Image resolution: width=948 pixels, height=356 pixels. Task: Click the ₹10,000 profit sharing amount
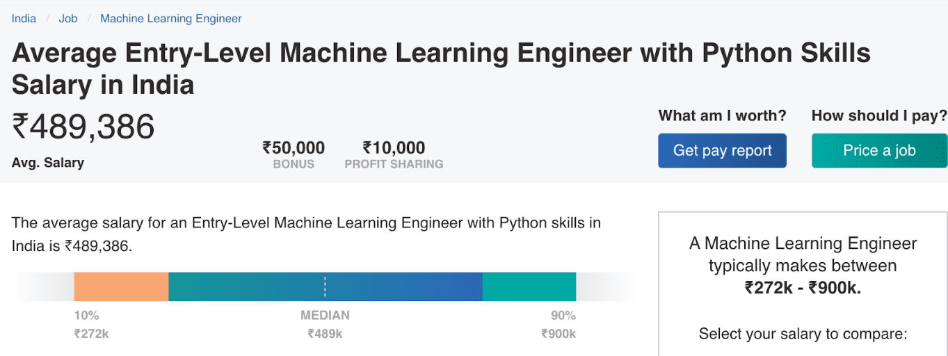394,148
